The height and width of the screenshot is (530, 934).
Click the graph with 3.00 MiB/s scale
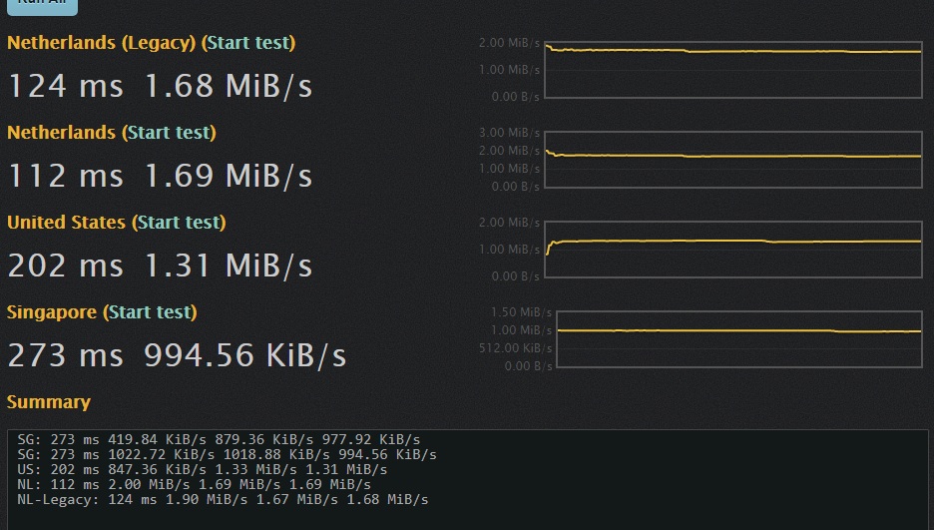[x=732, y=160]
